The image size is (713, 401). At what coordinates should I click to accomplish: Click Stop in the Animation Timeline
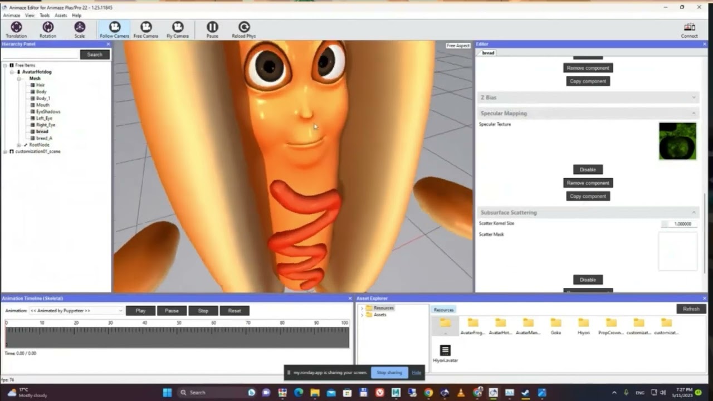tap(203, 311)
